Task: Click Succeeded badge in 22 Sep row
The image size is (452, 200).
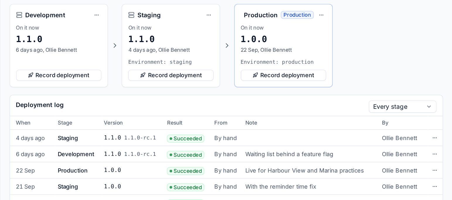Action: click(x=186, y=171)
